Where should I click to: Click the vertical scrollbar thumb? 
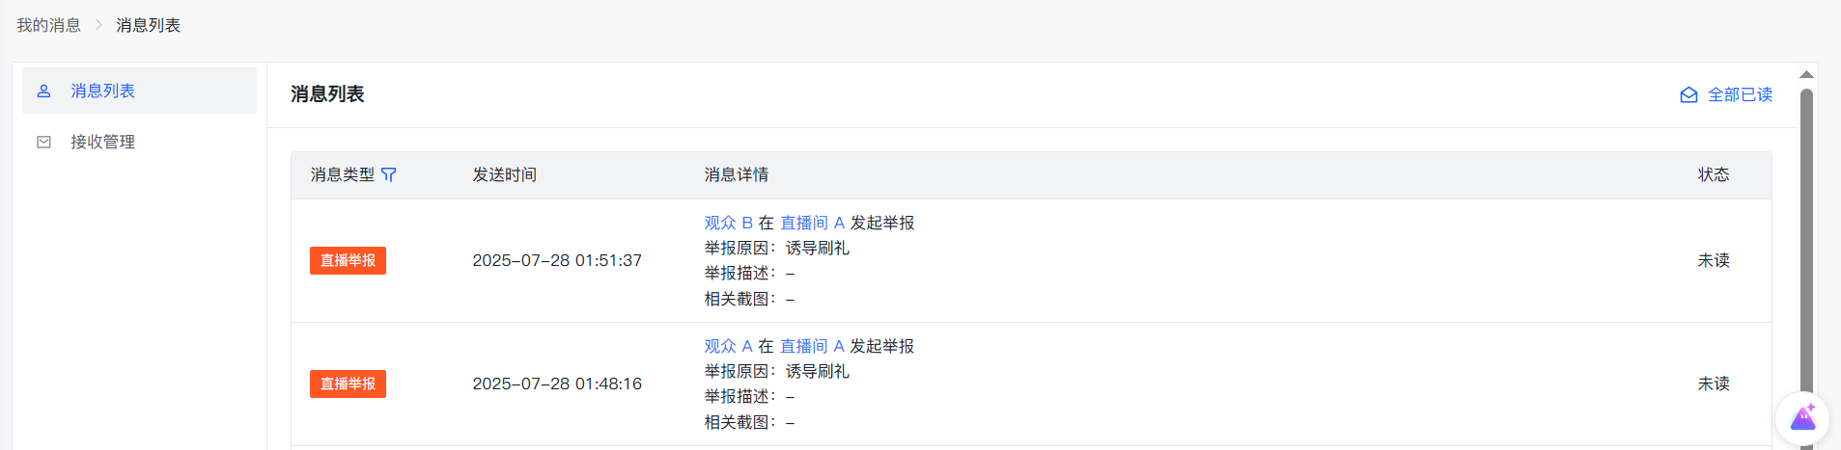(1806, 241)
